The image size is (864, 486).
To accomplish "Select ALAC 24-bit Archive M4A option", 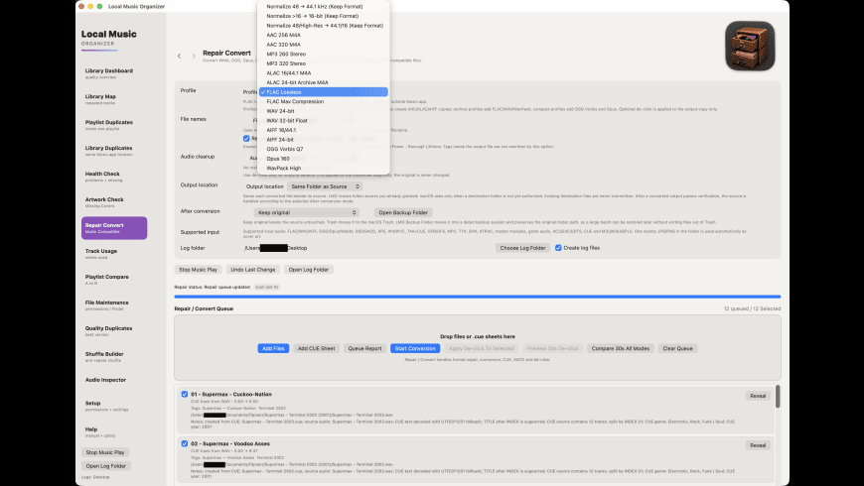I will [x=324, y=82].
